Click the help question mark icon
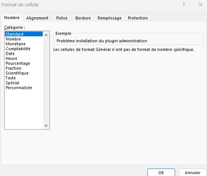The image size is (207, 176). [184, 5]
